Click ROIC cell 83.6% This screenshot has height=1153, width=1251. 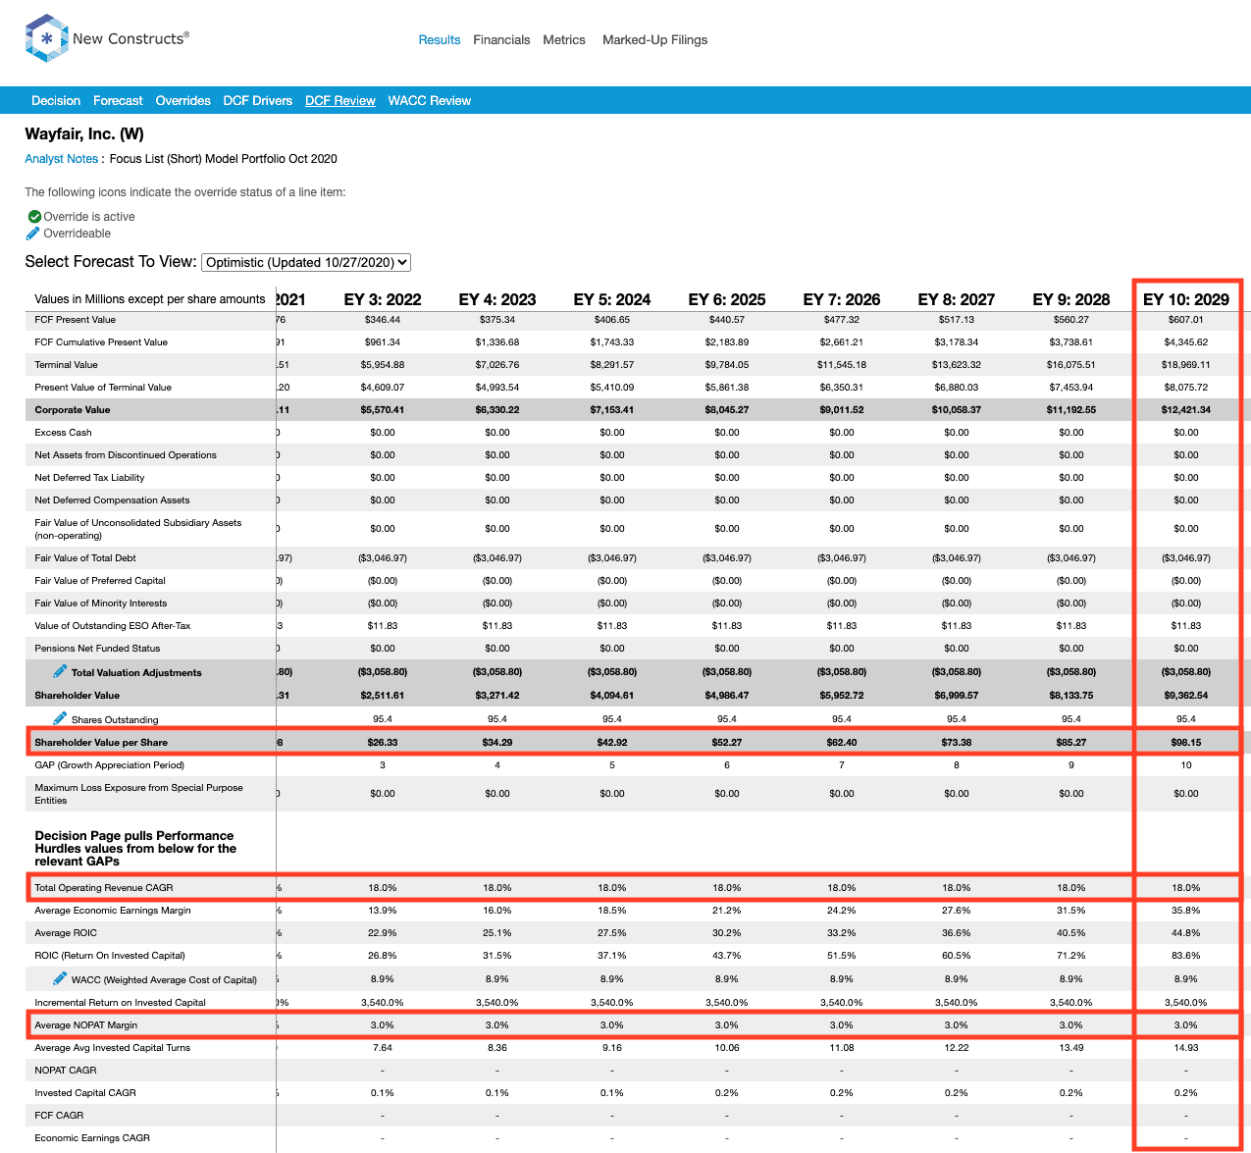tap(1186, 956)
